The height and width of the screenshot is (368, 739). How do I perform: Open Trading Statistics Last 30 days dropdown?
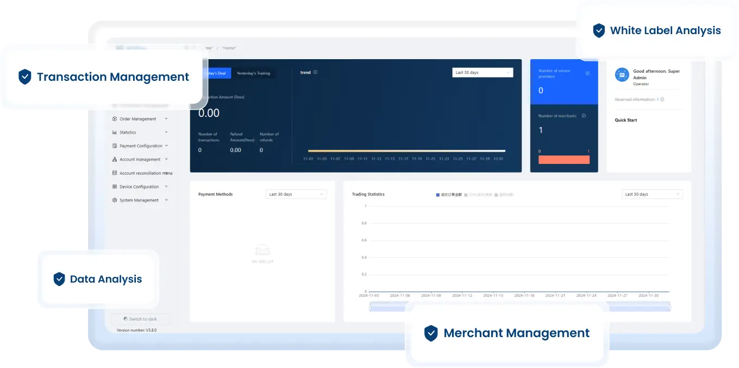click(652, 194)
